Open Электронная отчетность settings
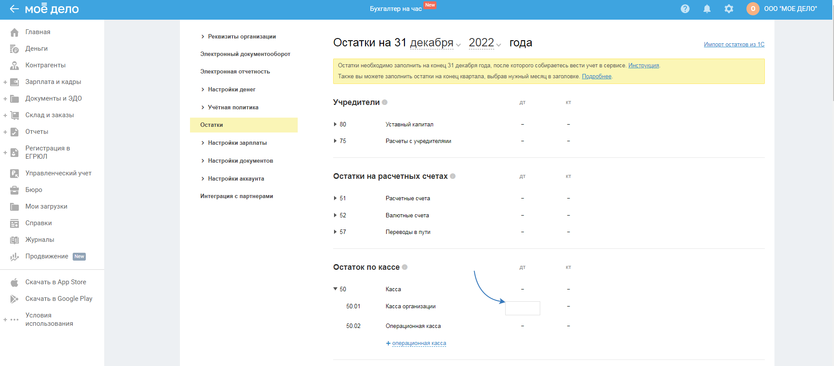The height and width of the screenshot is (366, 834). click(235, 72)
